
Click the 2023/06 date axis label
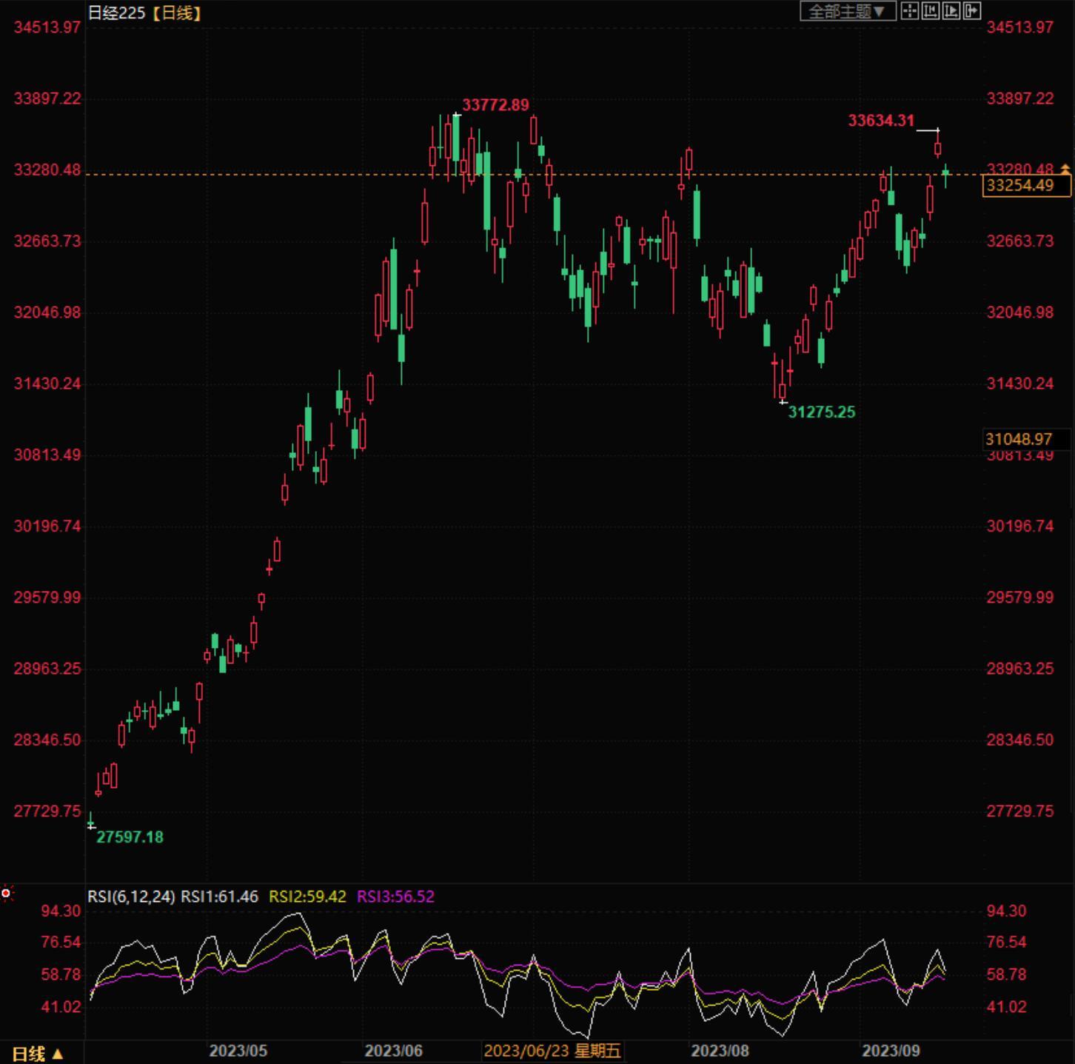pos(394,1051)
